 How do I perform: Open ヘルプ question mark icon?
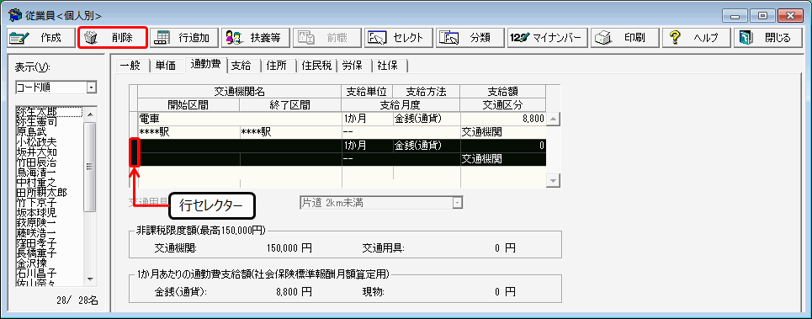(x=674, y=38)
